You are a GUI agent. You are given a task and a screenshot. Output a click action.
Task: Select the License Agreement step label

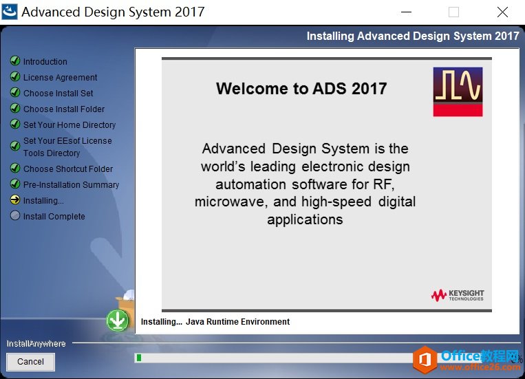pos(61,77)
